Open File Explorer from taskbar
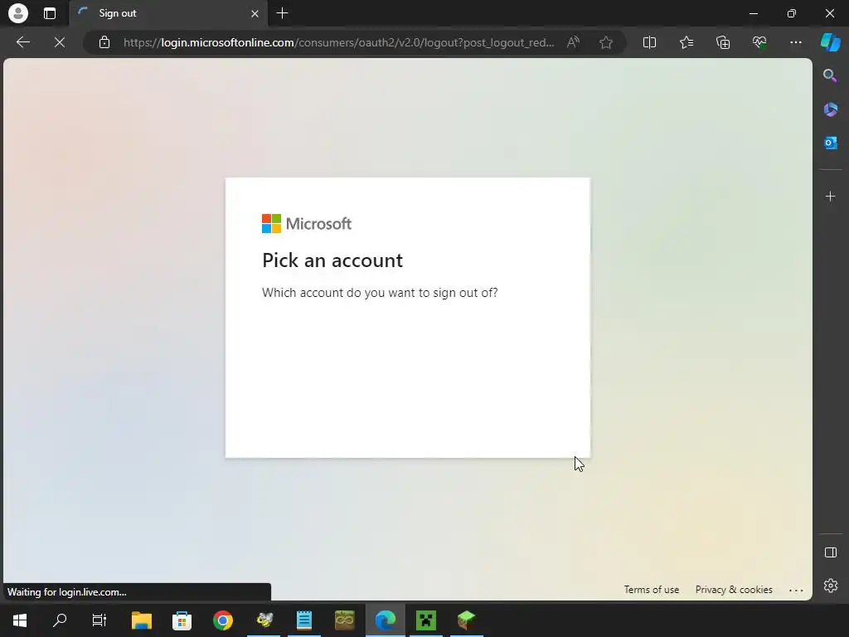The image size is (849, 637). [x=141, y=620]
